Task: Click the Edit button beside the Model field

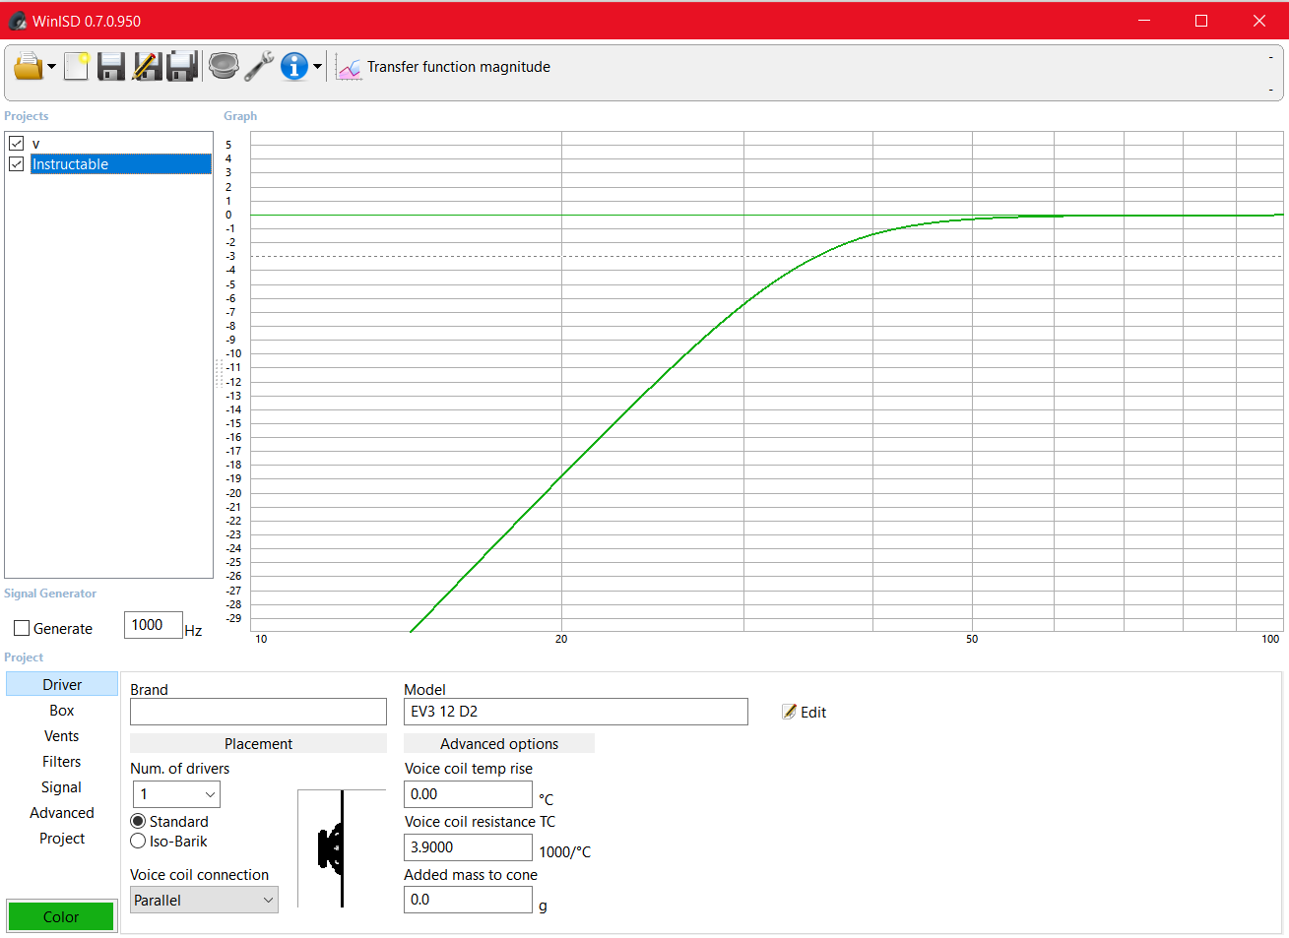Action: [x=804, y=711]
